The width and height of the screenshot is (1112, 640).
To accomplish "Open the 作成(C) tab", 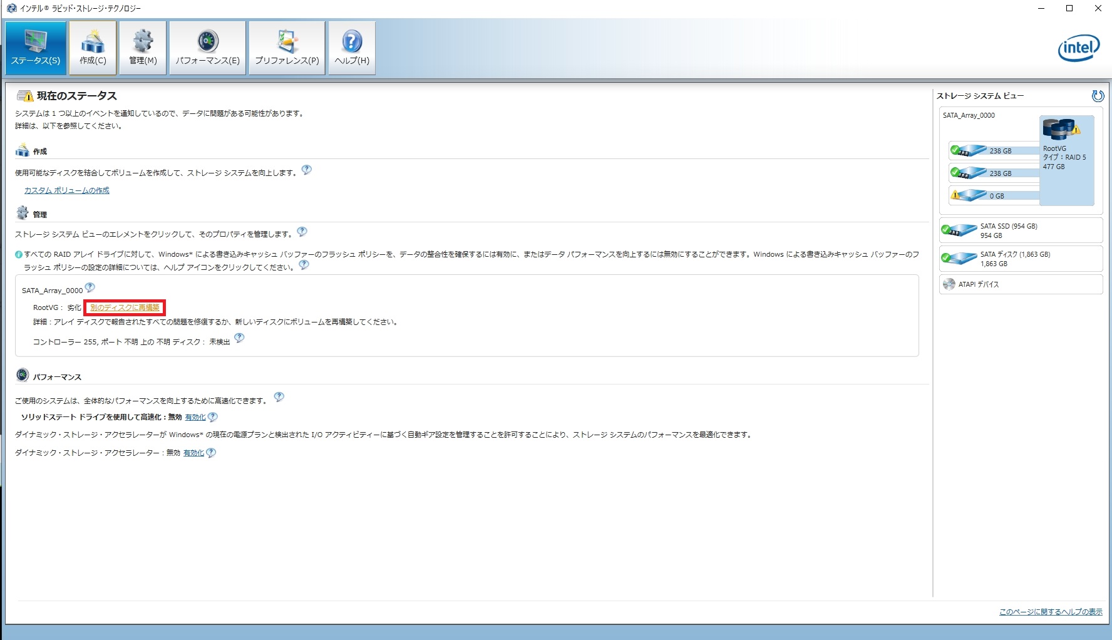I will (x=93, y=48).
